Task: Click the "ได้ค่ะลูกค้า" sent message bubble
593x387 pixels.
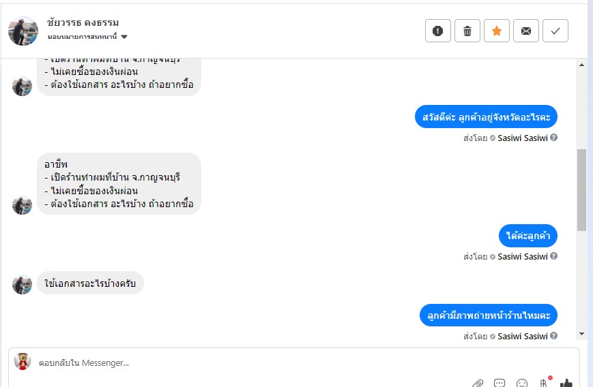Action: (x=527, y=236)
